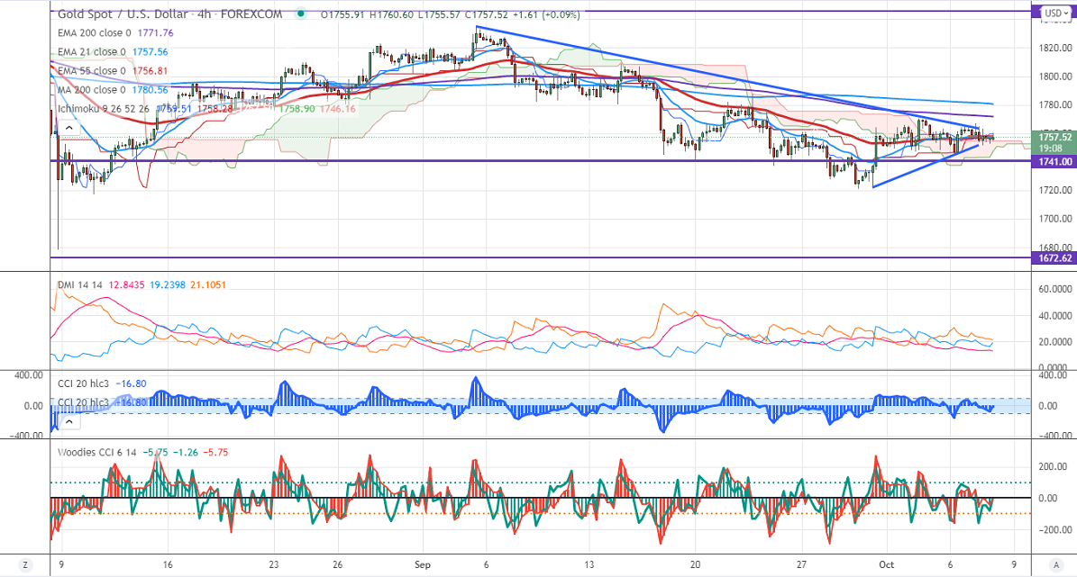Select the EMA 55 close indicator legend
Screen dimensions: 1077x577
point(91,71)
